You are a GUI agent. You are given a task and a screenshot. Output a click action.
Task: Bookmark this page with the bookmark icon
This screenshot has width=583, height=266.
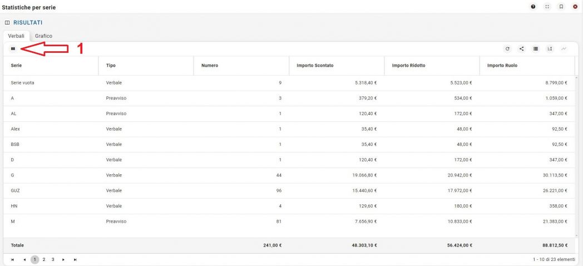(561, 7)
